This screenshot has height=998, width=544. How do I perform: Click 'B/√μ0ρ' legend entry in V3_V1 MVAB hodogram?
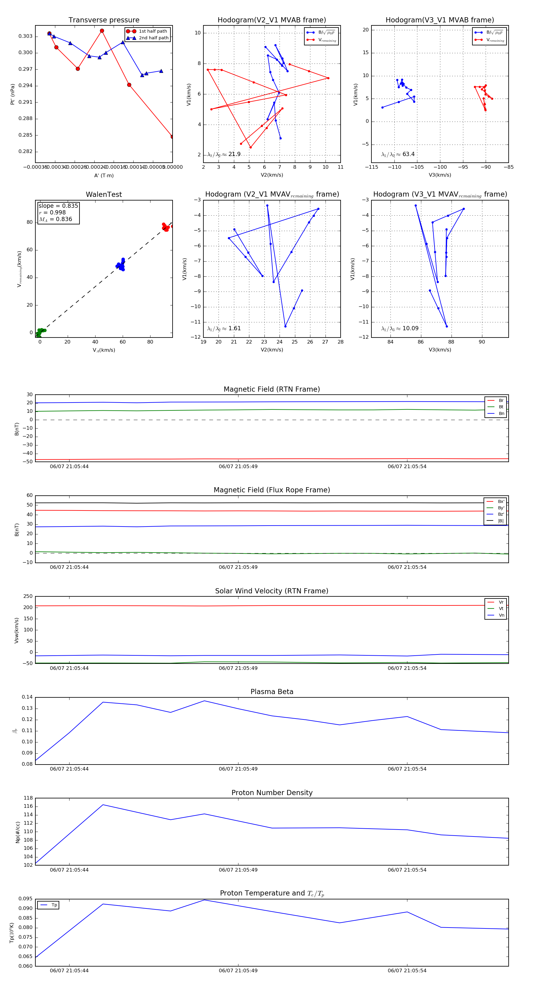(489, 33)
